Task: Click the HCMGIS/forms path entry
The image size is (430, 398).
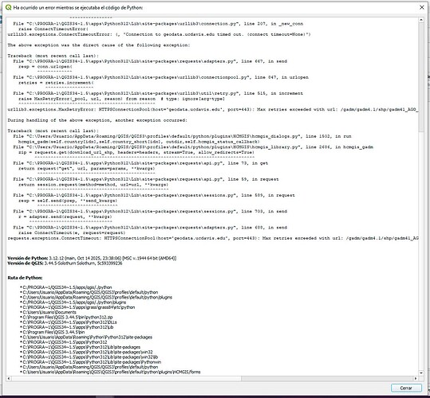Action: [112, 372]
